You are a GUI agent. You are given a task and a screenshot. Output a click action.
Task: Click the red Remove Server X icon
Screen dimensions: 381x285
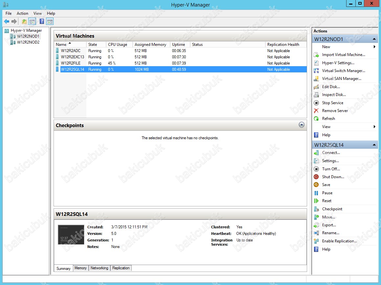(316, 110)
